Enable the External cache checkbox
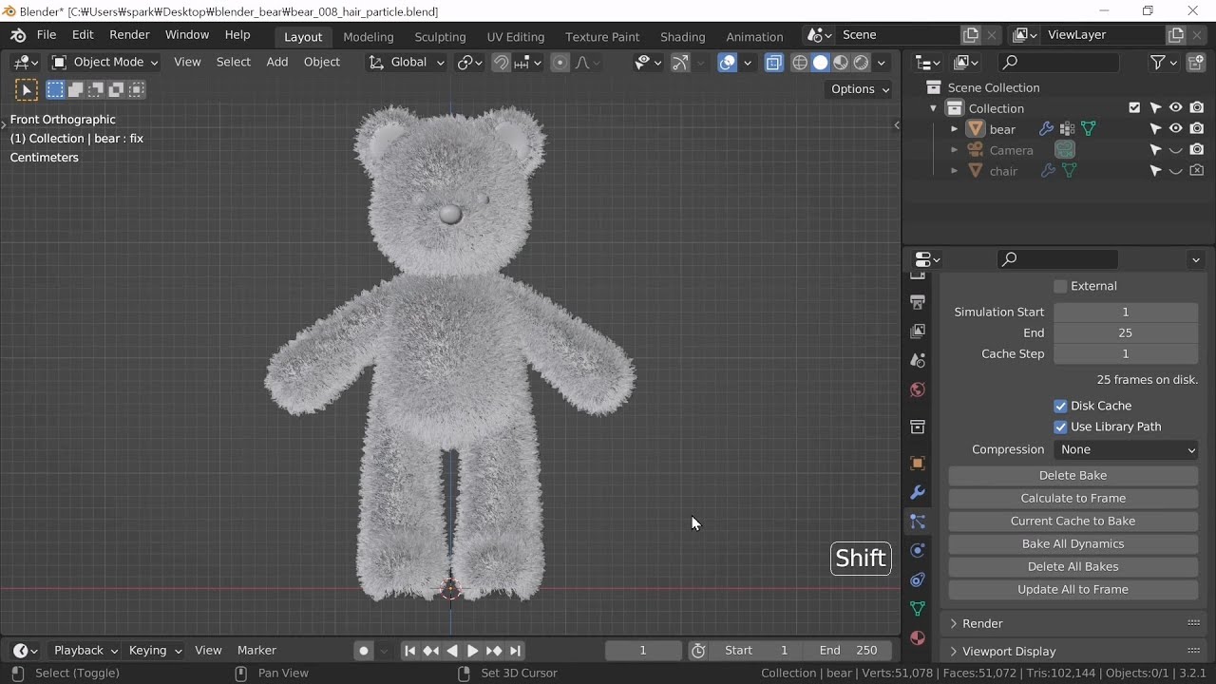The height and width of the screenshot is (684, 1216). (x=1060, y=286)
